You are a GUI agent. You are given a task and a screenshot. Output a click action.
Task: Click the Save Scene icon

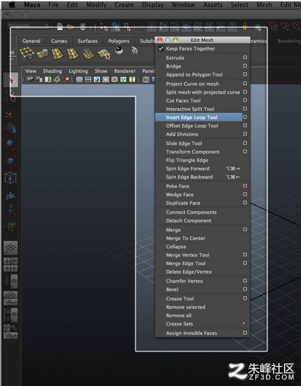point(83,27)
